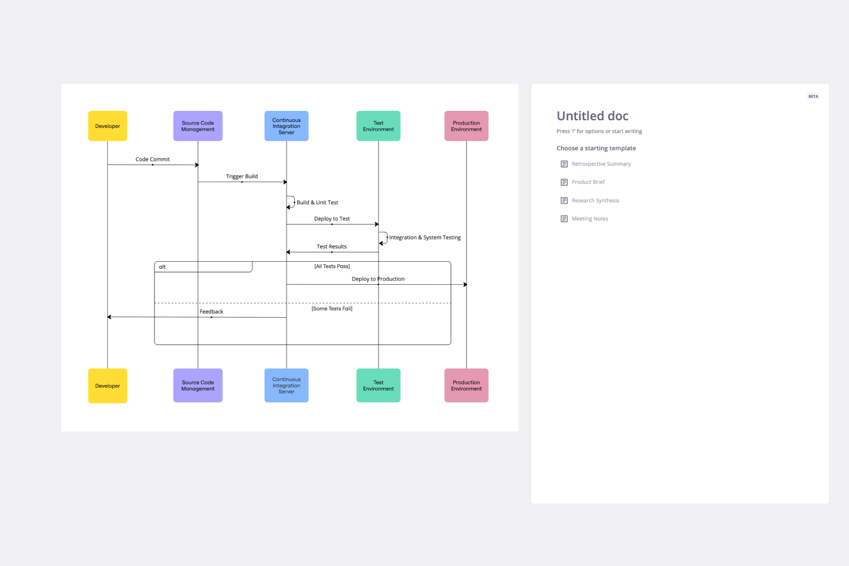
Task: Click the Product Brief document icon
Action: 564,182
